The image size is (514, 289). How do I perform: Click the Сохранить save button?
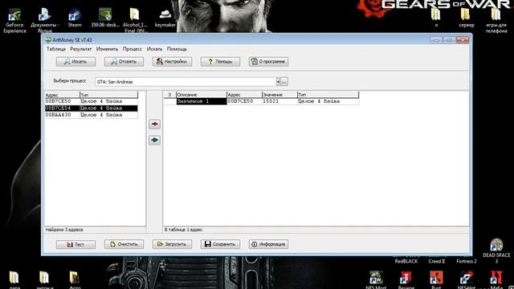220,244
